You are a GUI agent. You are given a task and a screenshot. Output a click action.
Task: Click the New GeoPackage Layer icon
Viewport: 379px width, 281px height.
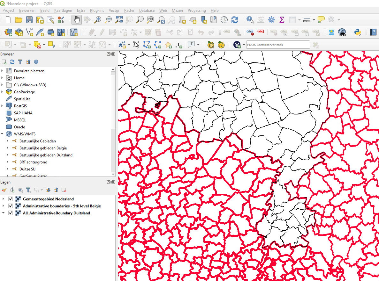[19, 32]
